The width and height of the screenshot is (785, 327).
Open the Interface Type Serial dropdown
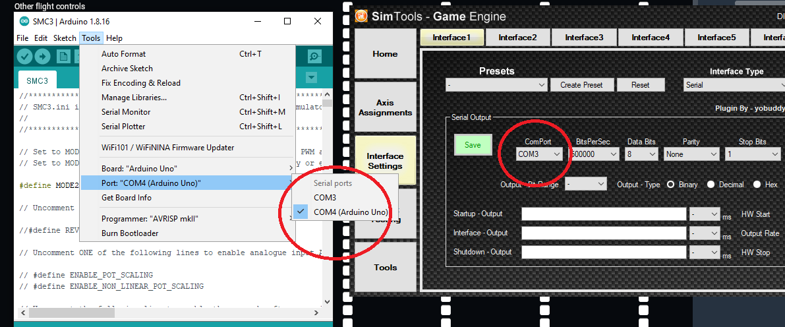[734, 85]
